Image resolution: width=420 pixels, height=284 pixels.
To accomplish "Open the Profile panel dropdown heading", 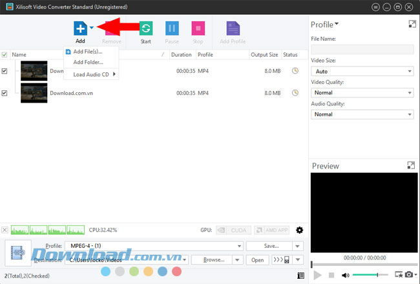I will click(324, 25).
